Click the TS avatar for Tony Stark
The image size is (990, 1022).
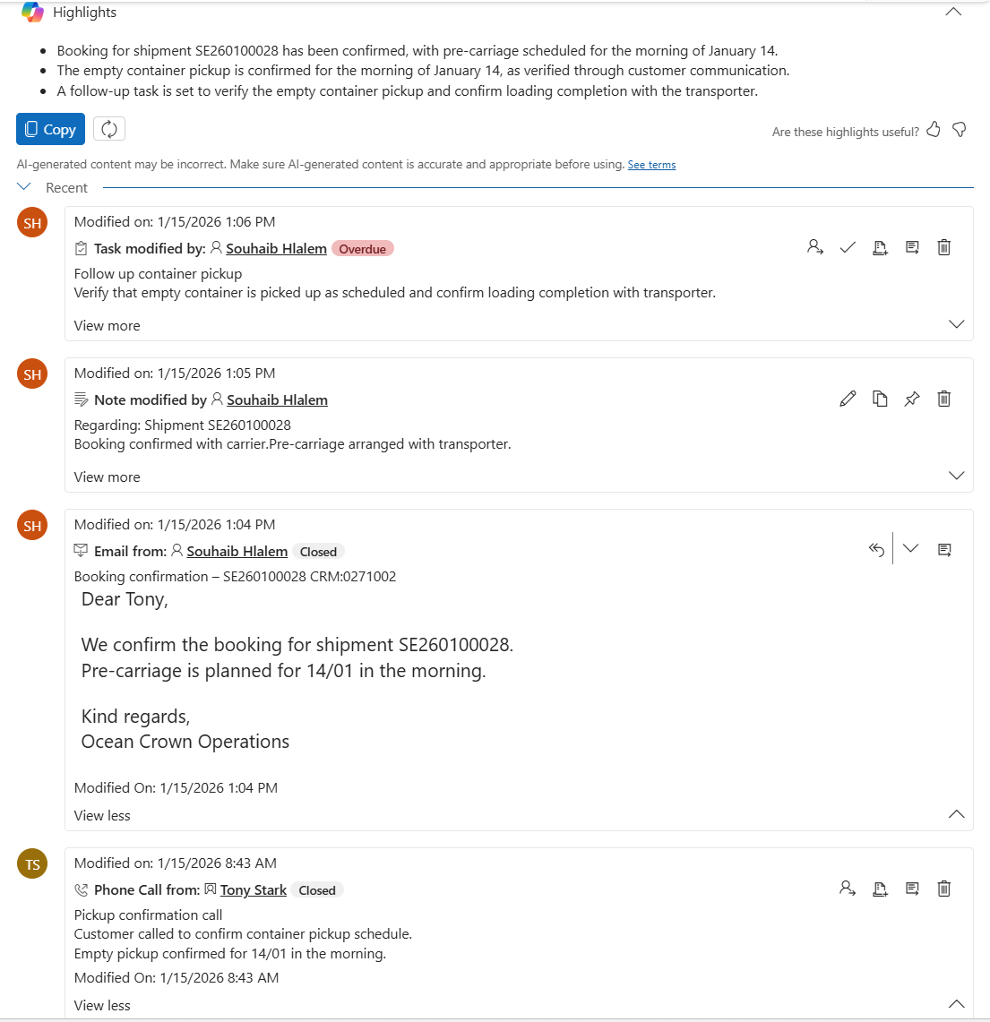32,864
